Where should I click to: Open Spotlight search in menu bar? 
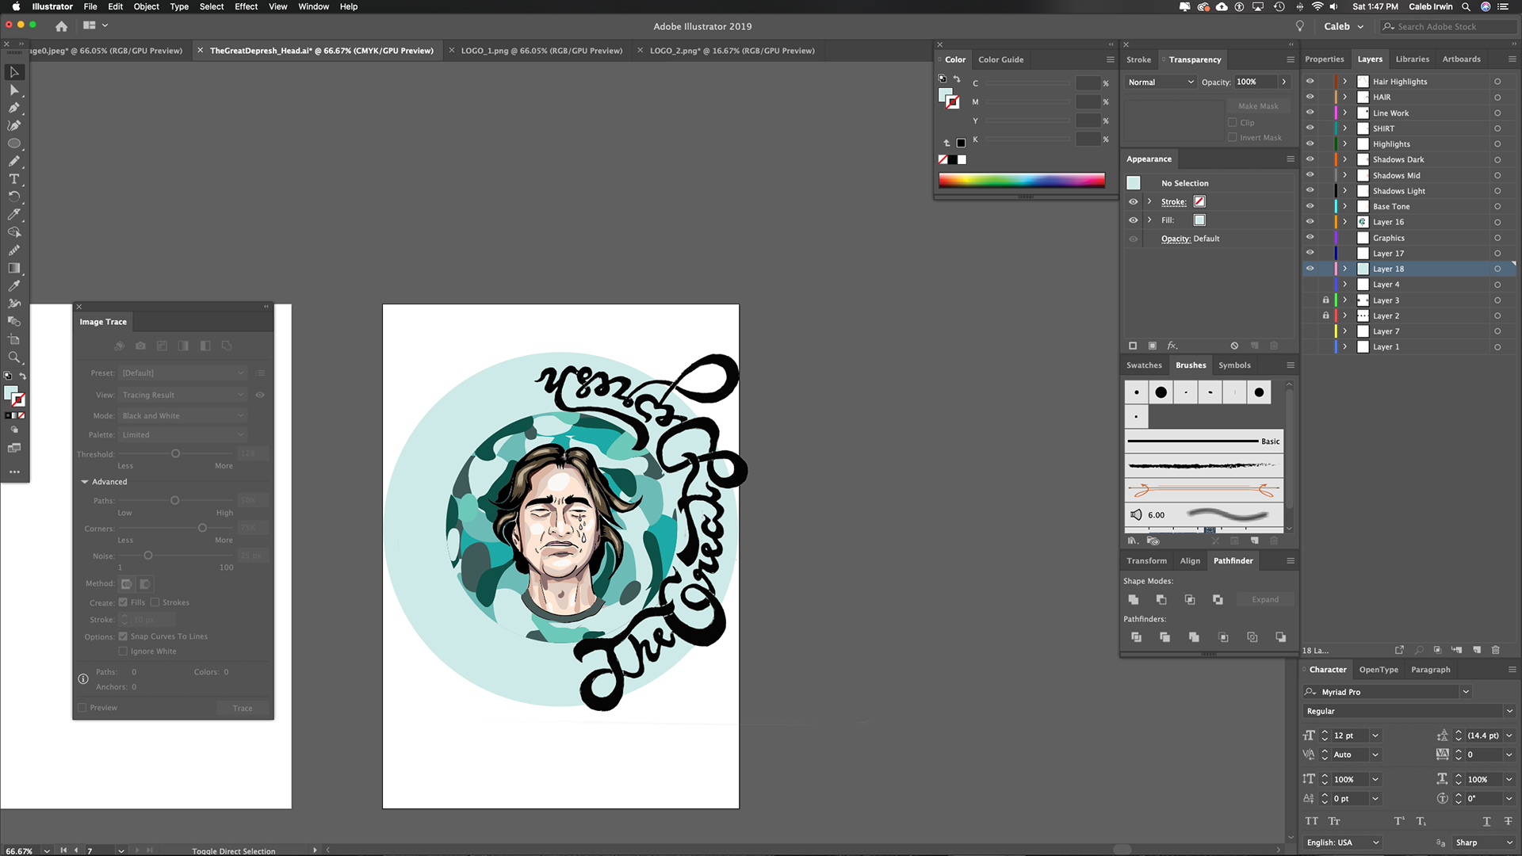click(x=1466, y=6)
